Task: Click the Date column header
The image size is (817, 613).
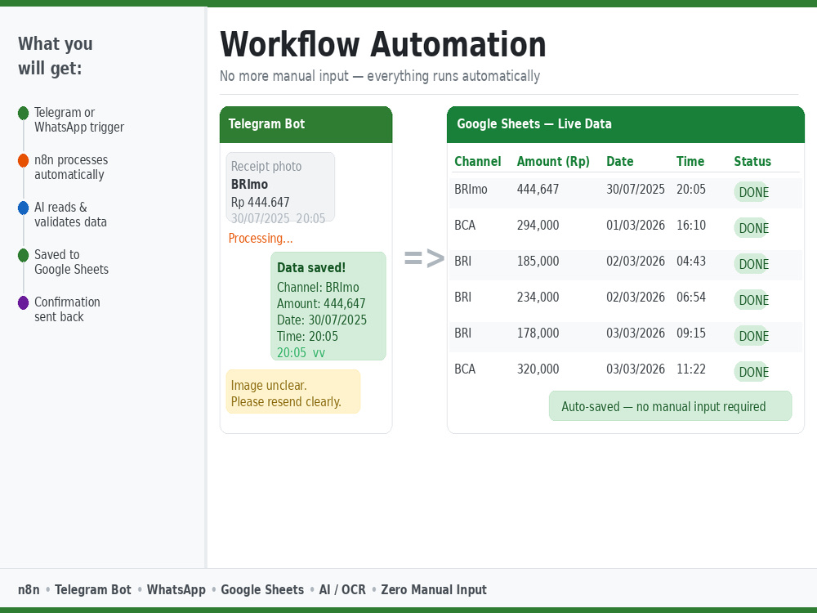Action: click(x=619, y=162)
